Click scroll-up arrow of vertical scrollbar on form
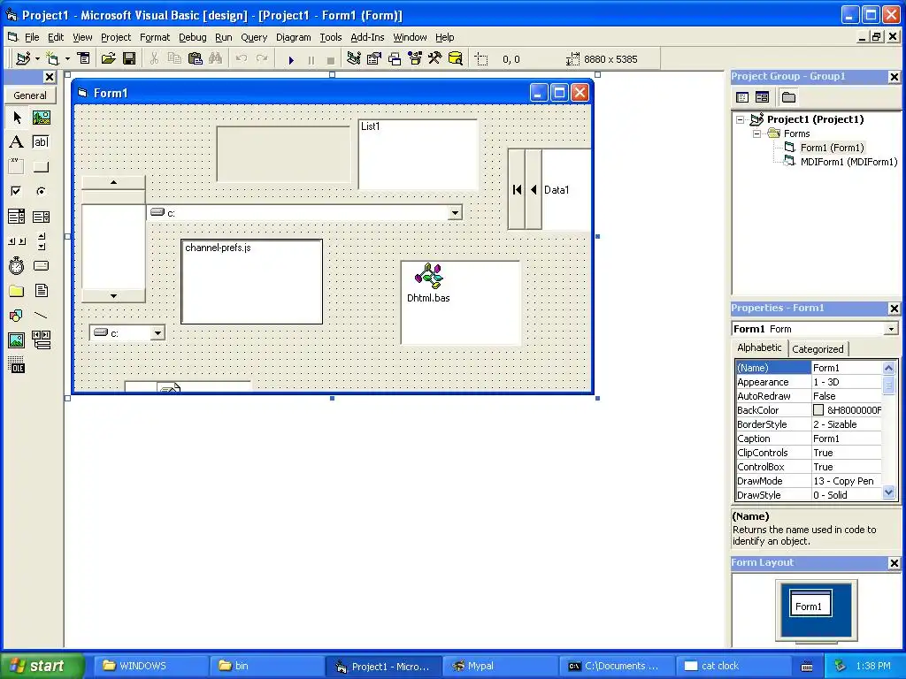Viewport: 906px width, 679px height. (x=114, y=182)
